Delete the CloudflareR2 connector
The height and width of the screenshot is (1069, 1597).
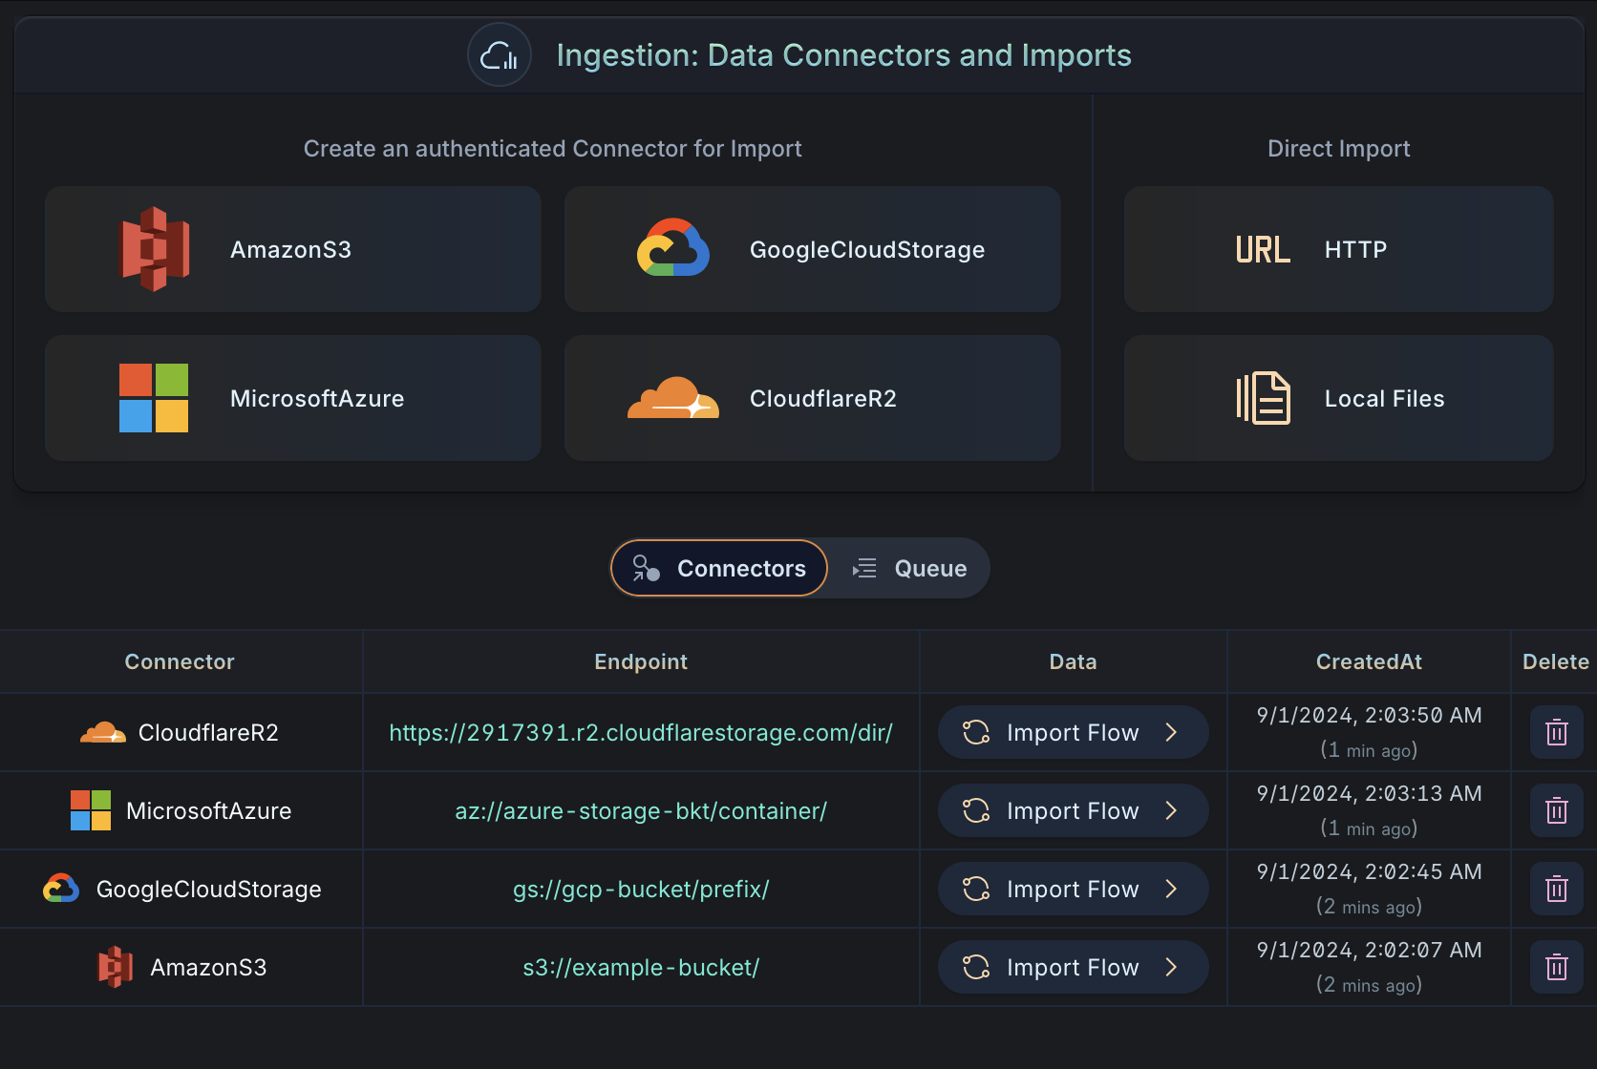click(x=1556, y=732)
